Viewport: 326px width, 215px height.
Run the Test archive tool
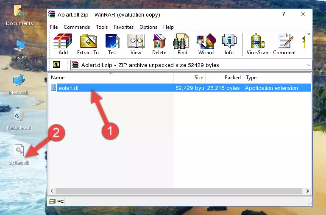tap(112, 44)
